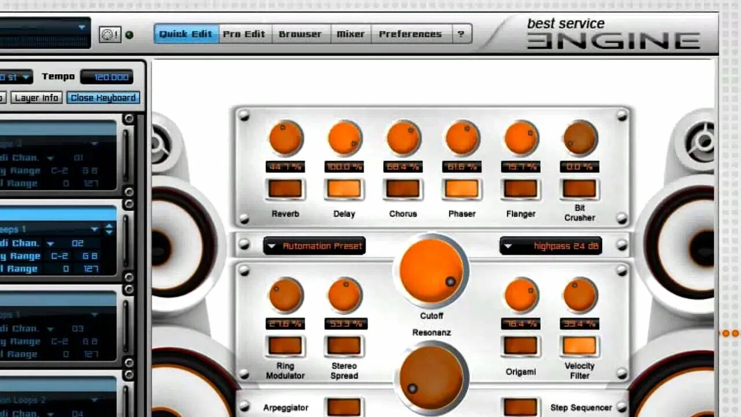This screenshot has height=417, width=741.
Task: Click the Phaser knob
Action: (462, 138)
